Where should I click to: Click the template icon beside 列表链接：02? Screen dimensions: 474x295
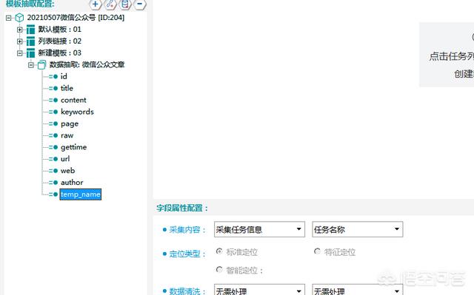(30, 41)
